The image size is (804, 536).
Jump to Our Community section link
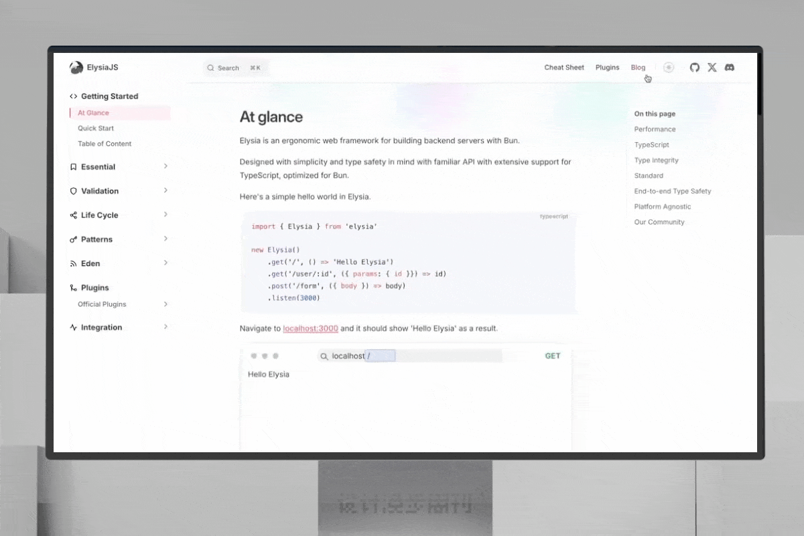(659, 222)
